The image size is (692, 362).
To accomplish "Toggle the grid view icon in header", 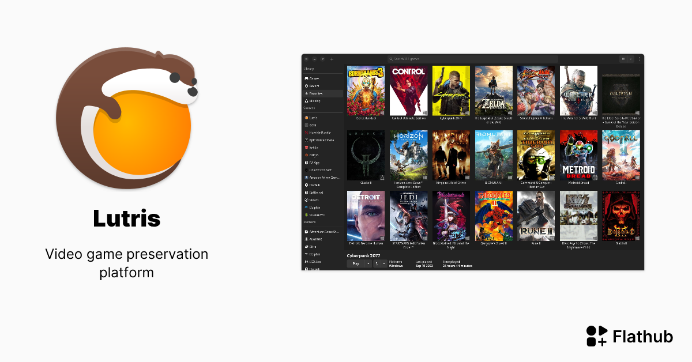I will (x=623, y=59).
